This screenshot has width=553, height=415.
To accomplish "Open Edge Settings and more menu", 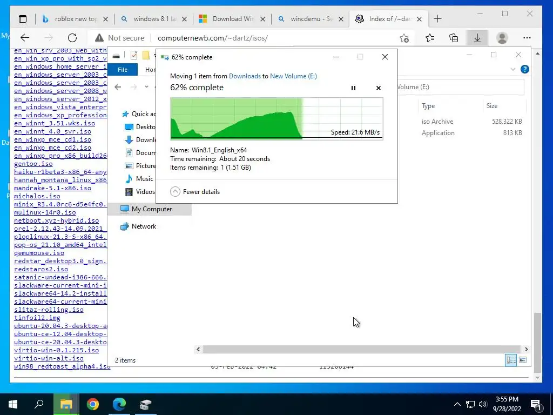I will click(x=527, y=38).
